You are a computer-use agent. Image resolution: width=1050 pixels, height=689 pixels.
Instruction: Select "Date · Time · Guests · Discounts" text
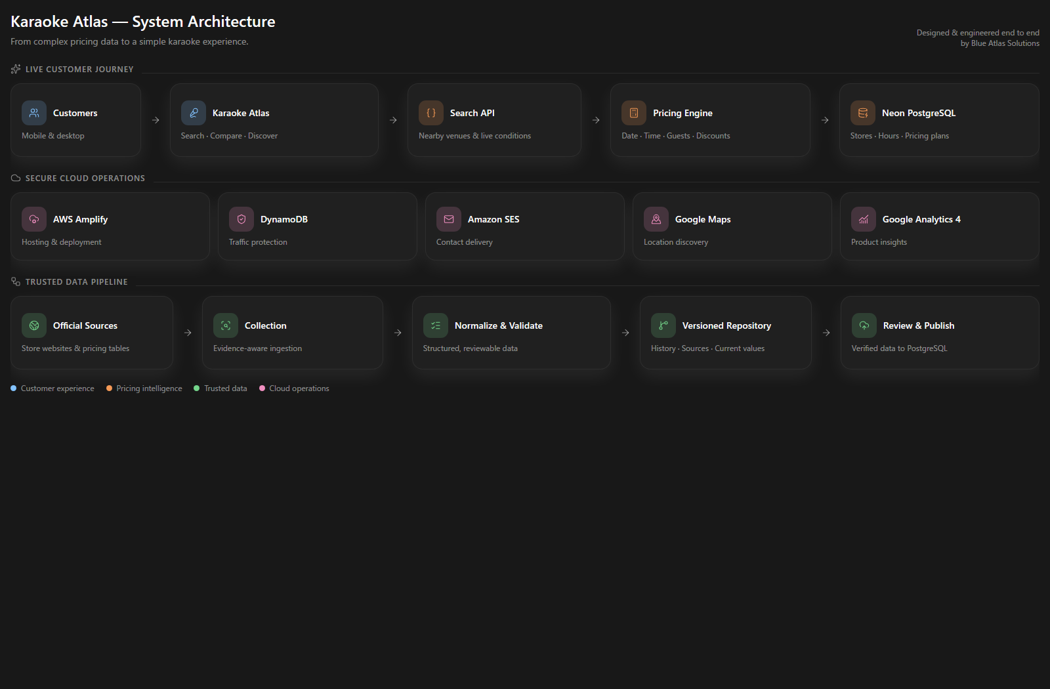[676, 136]
